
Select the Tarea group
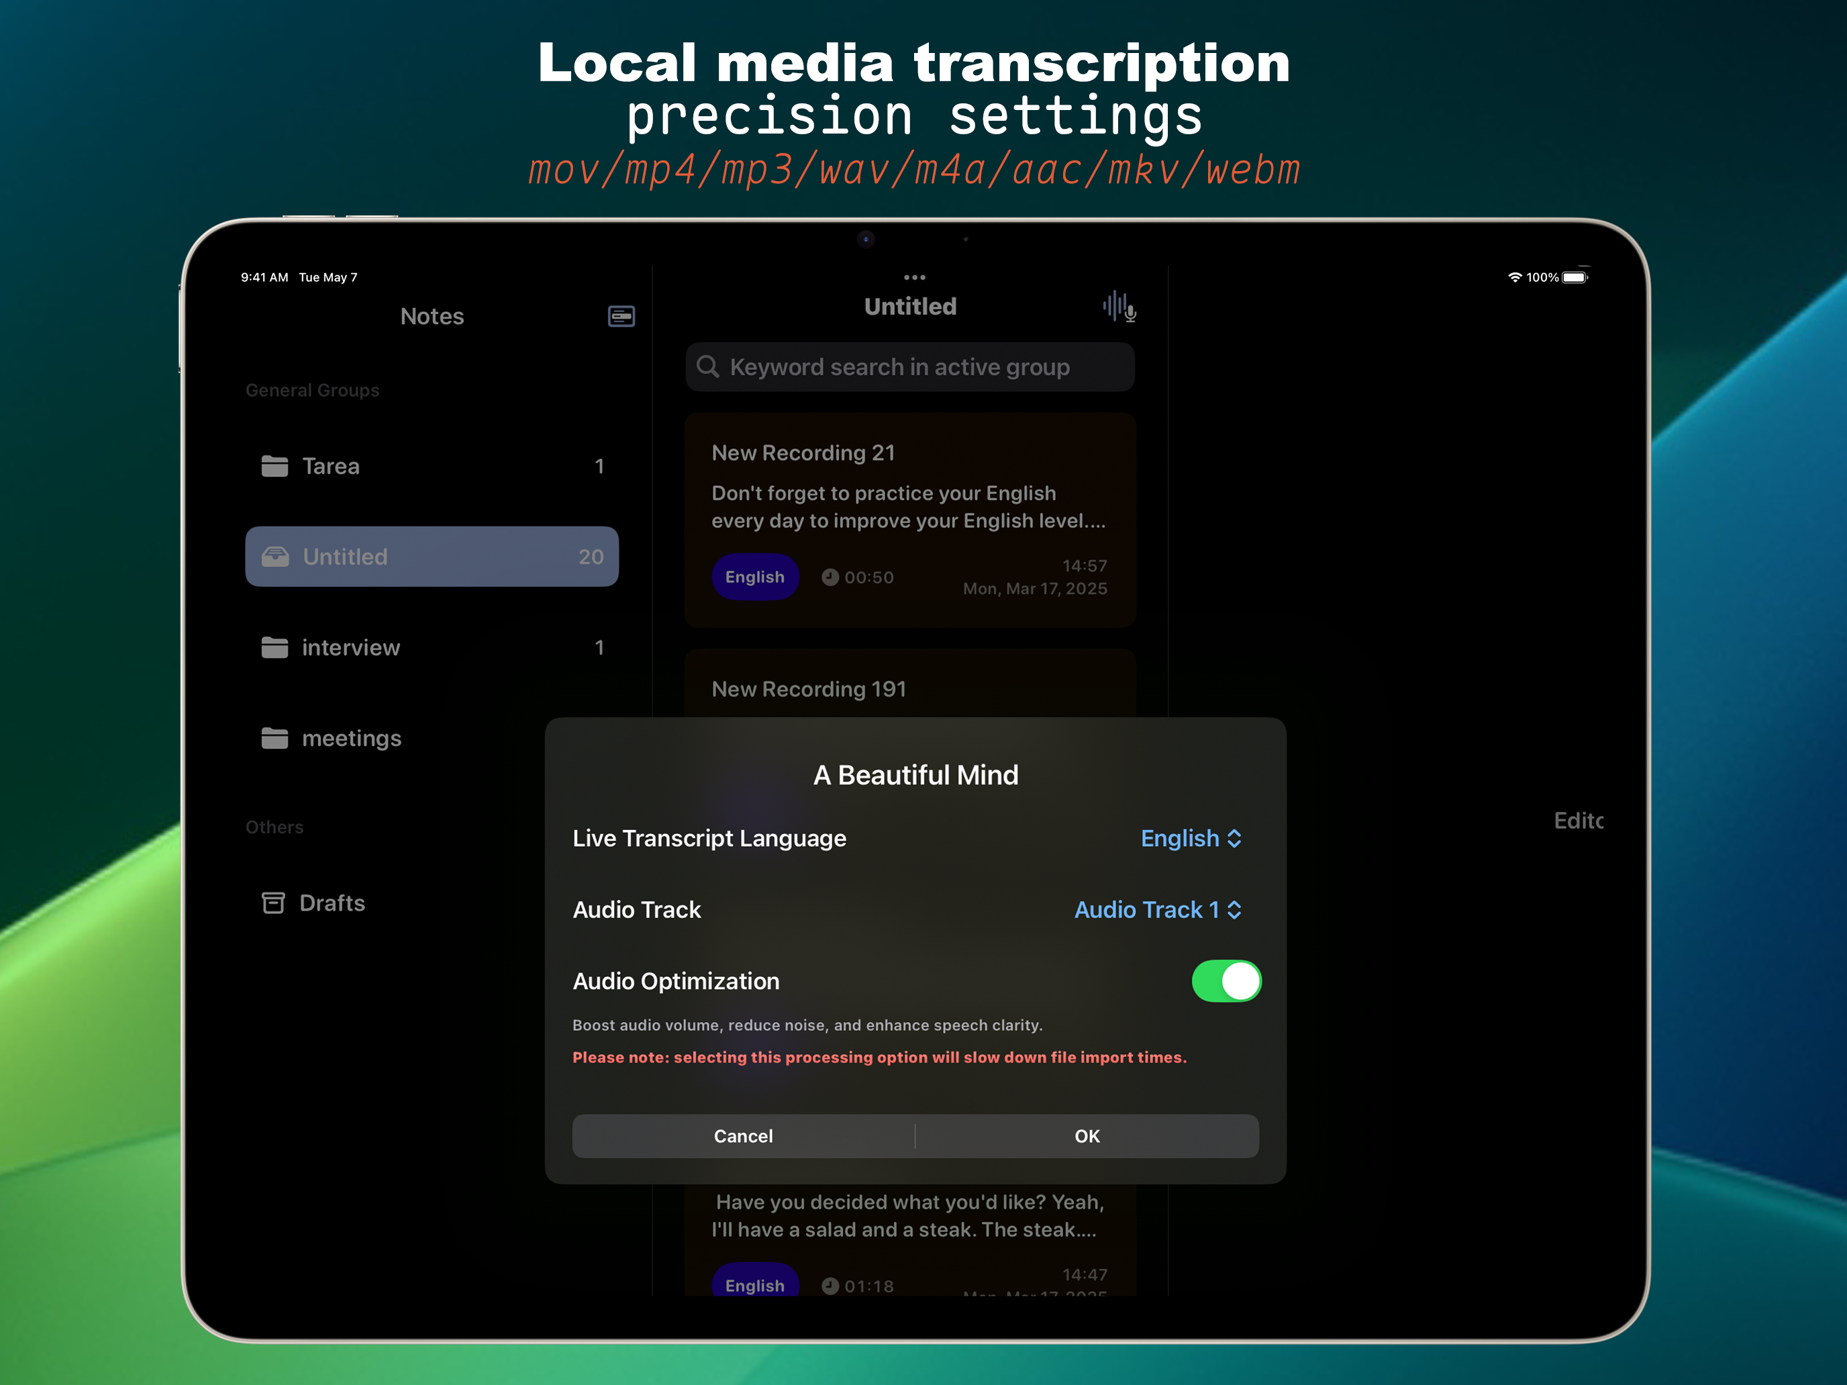click(x=432, y=466)
